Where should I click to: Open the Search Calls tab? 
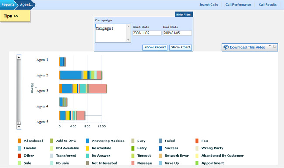[x=208, y=5]
